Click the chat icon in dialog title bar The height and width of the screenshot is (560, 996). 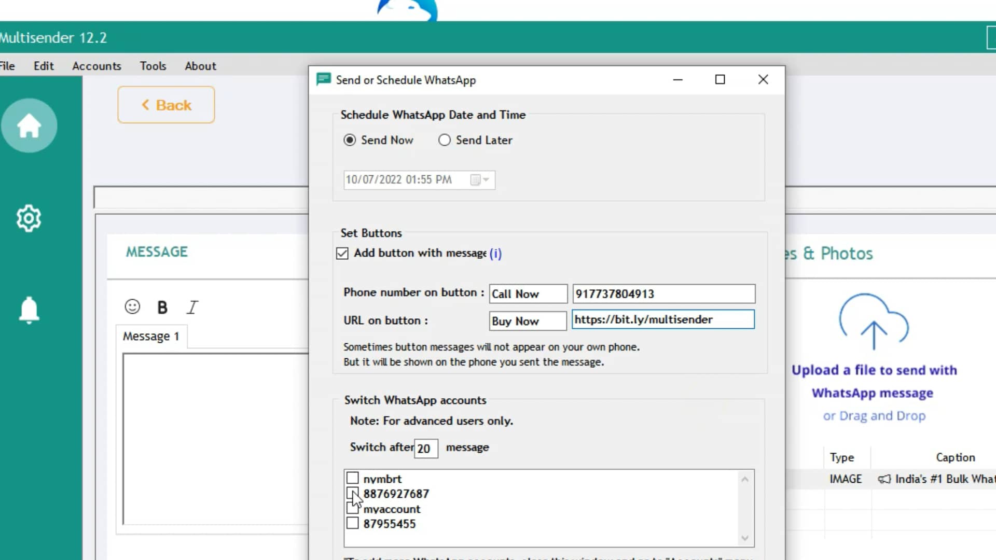323,79
